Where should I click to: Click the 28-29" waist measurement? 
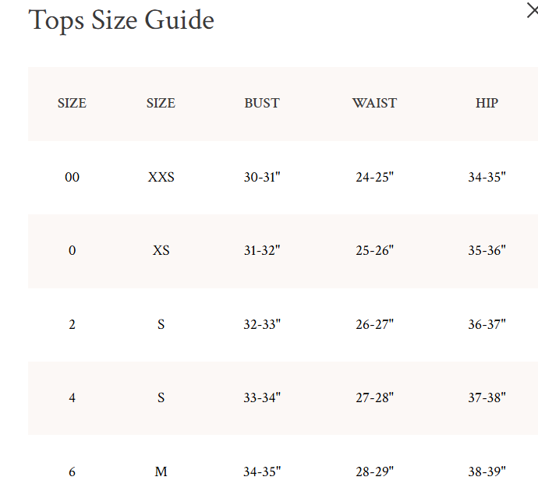(374, 472)
